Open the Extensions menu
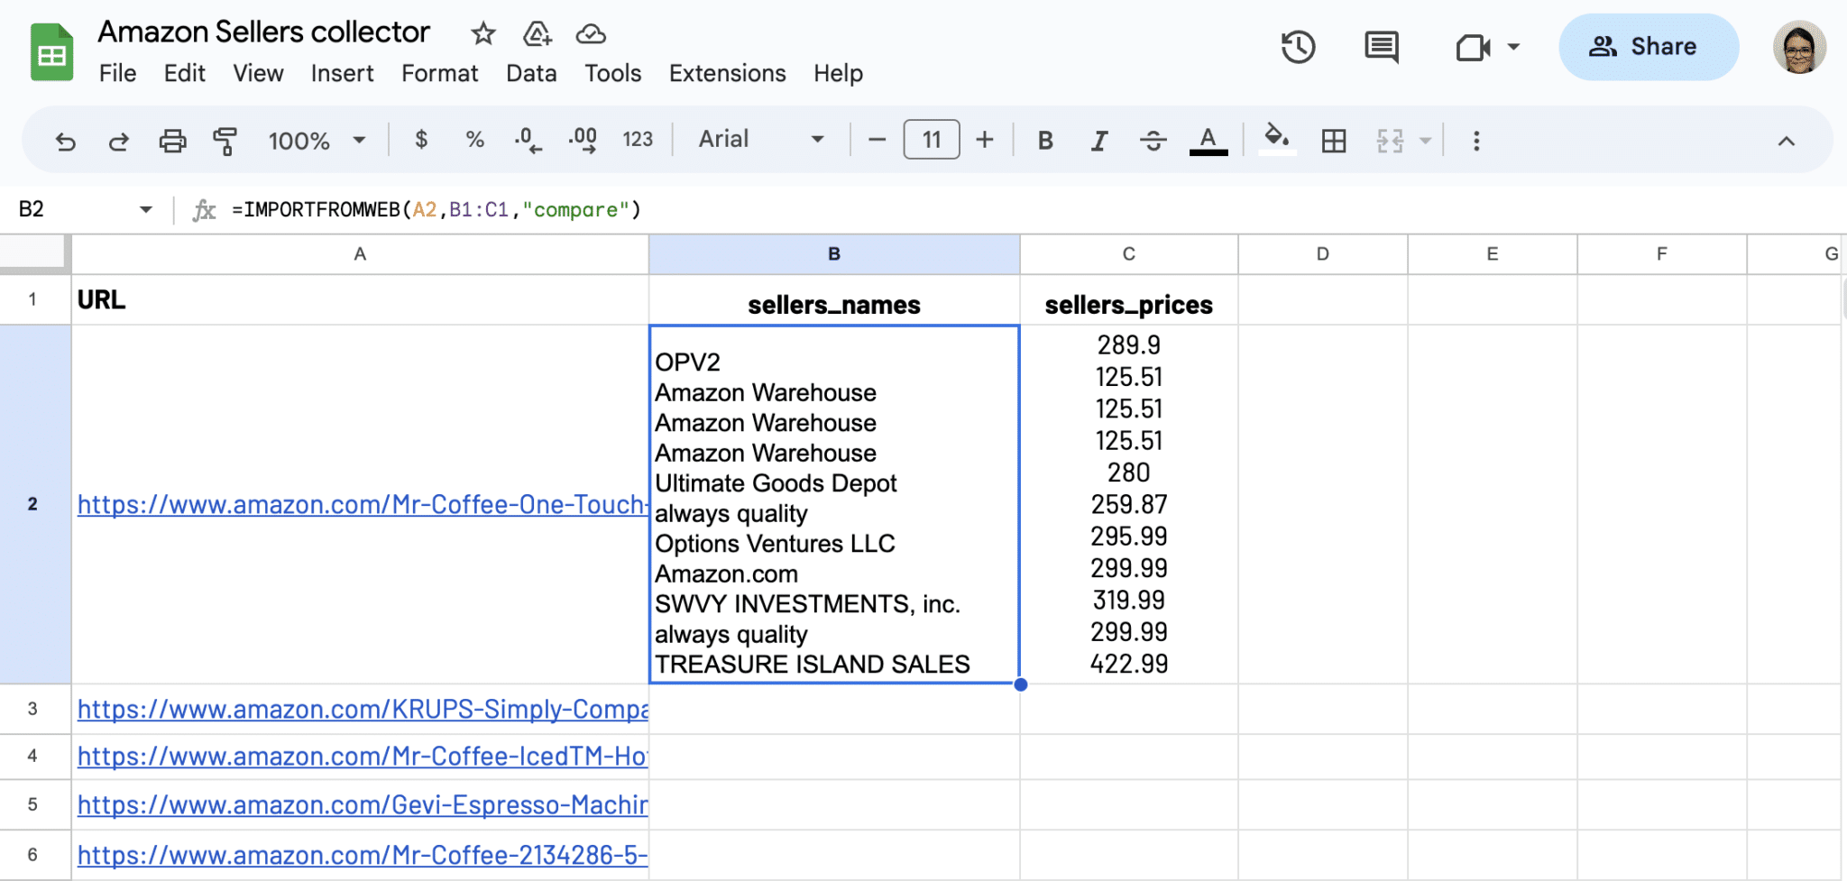The image size is (1847, 881). 727,73
